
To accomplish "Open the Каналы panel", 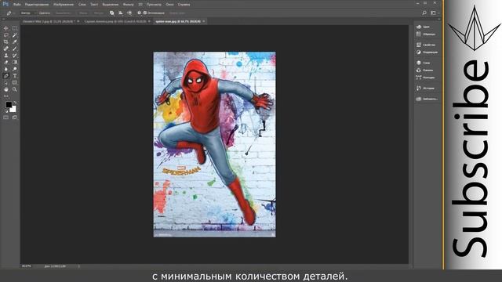I will click(426, 70).
